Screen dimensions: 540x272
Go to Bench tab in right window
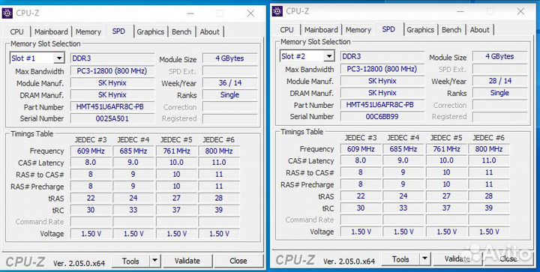pyautogui.click(x=451, y=29)
